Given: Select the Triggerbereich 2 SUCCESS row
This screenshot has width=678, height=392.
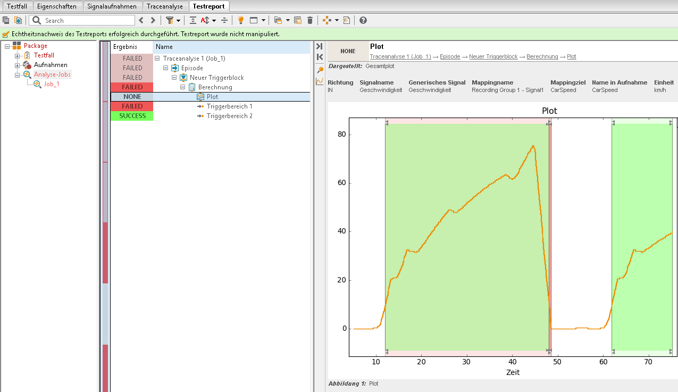Looking at the screenshot, I should point(210,116).
